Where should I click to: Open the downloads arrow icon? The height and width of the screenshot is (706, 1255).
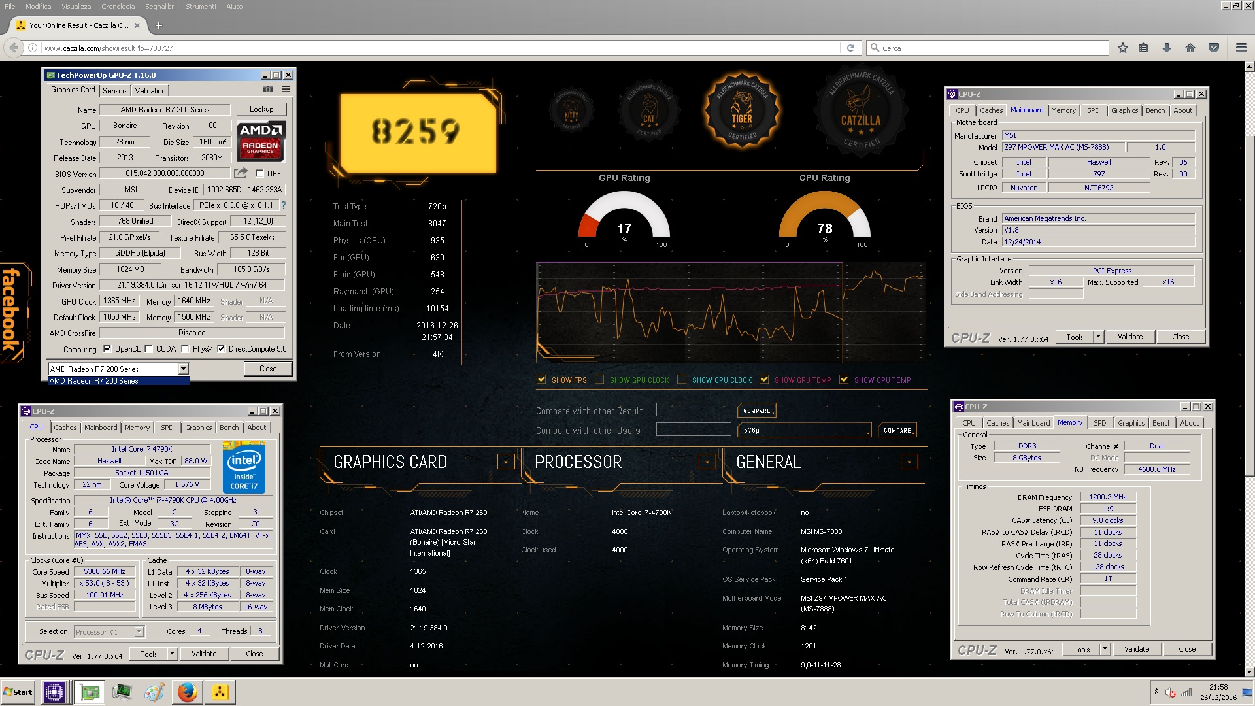pos(1167,48)
